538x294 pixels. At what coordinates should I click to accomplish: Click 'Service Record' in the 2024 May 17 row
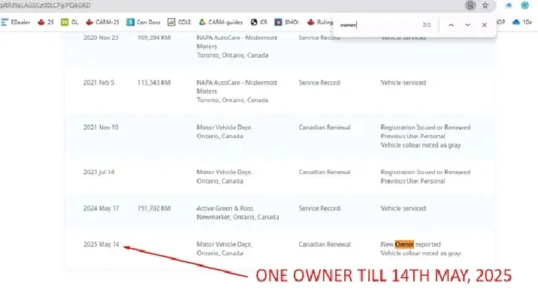click(x=319, y=208)
